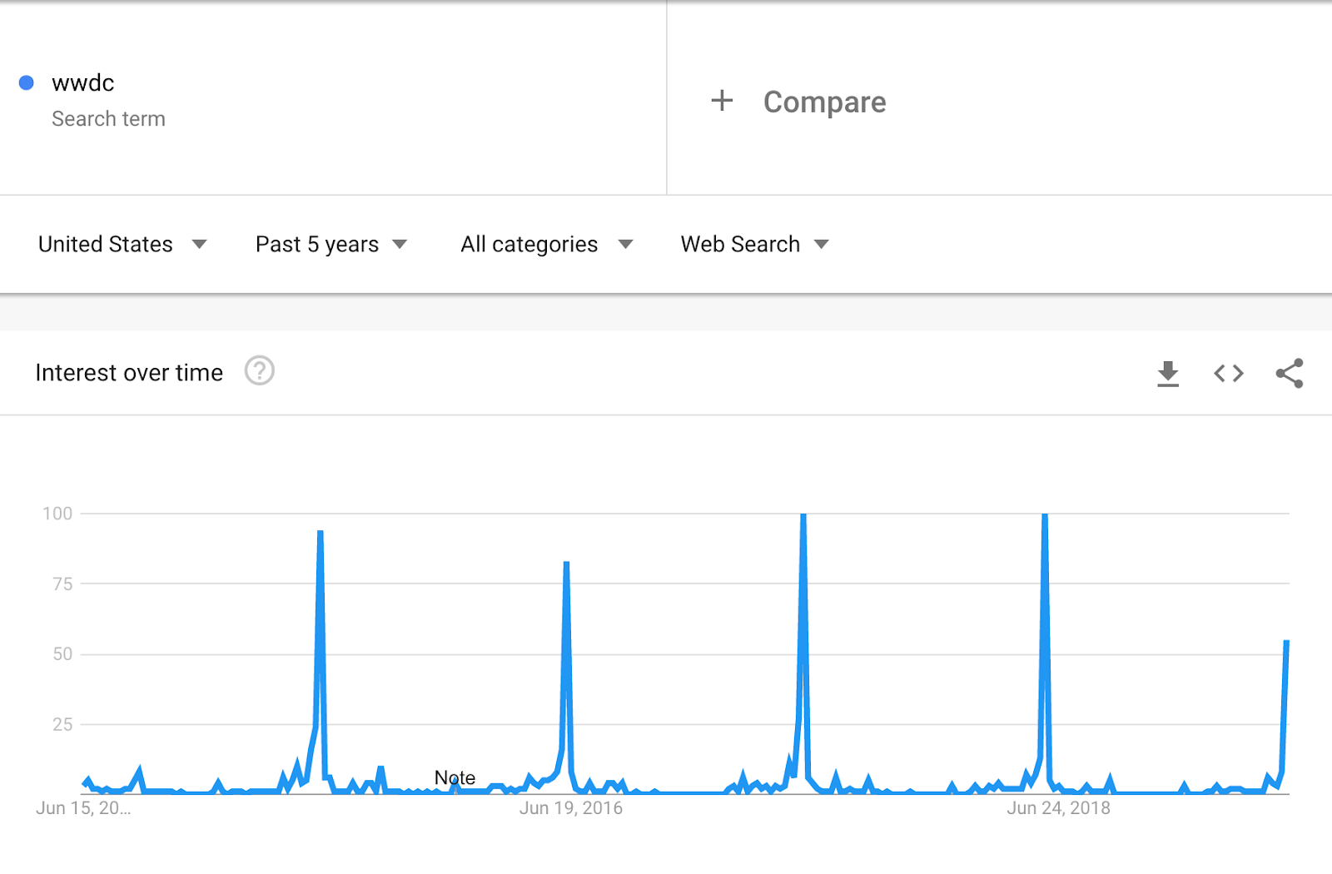This screenshot has width=1332, height=874.
Task: Click the final rising data point at right edge
Action: [x=1286, y=642]
